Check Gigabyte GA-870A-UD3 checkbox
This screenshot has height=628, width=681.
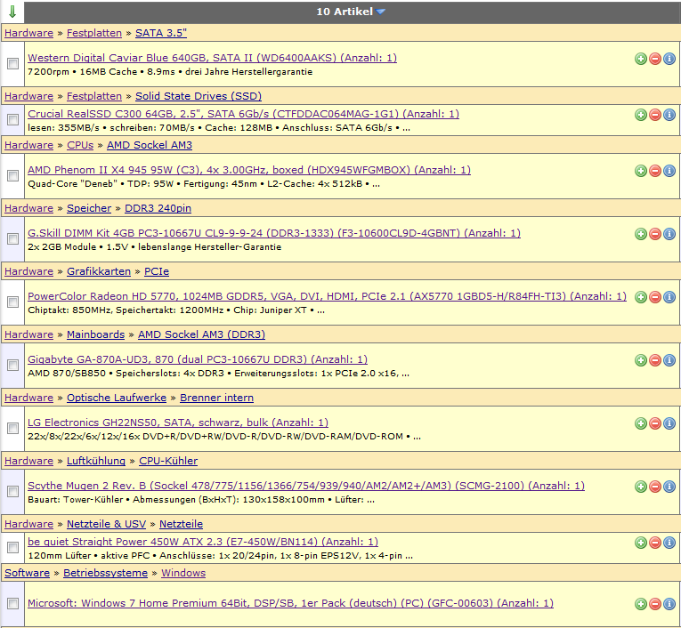click(x=13, y=365)
